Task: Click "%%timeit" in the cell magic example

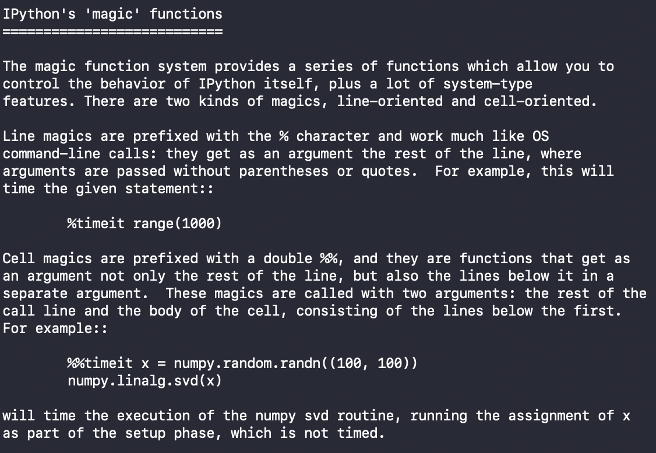Action: pos(100,363)
